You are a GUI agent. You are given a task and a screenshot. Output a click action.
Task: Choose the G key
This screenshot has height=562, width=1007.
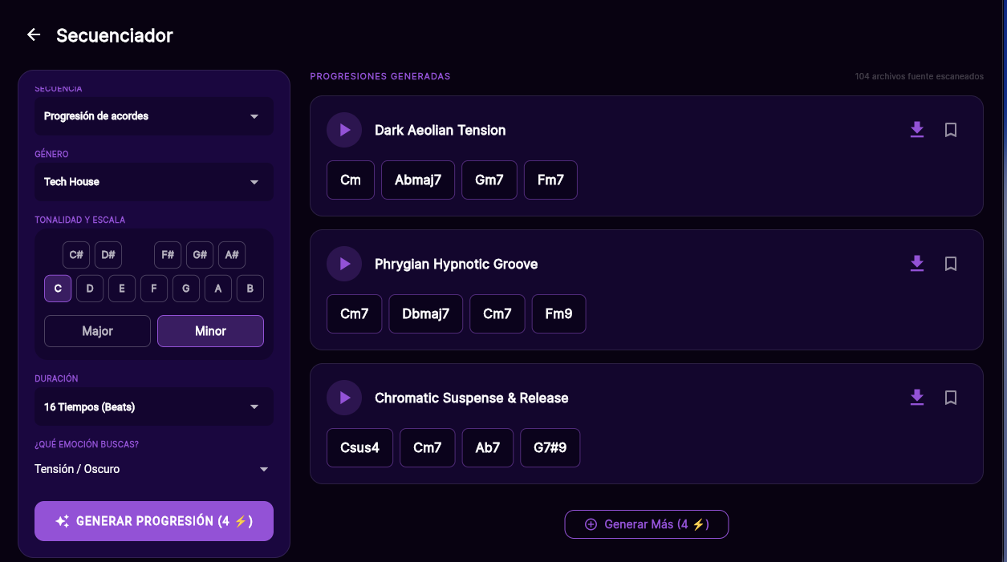pos(186,289)
